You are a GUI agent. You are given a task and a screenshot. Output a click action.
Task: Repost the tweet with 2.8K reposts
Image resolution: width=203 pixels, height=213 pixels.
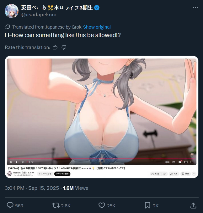(x=56, y=205)
